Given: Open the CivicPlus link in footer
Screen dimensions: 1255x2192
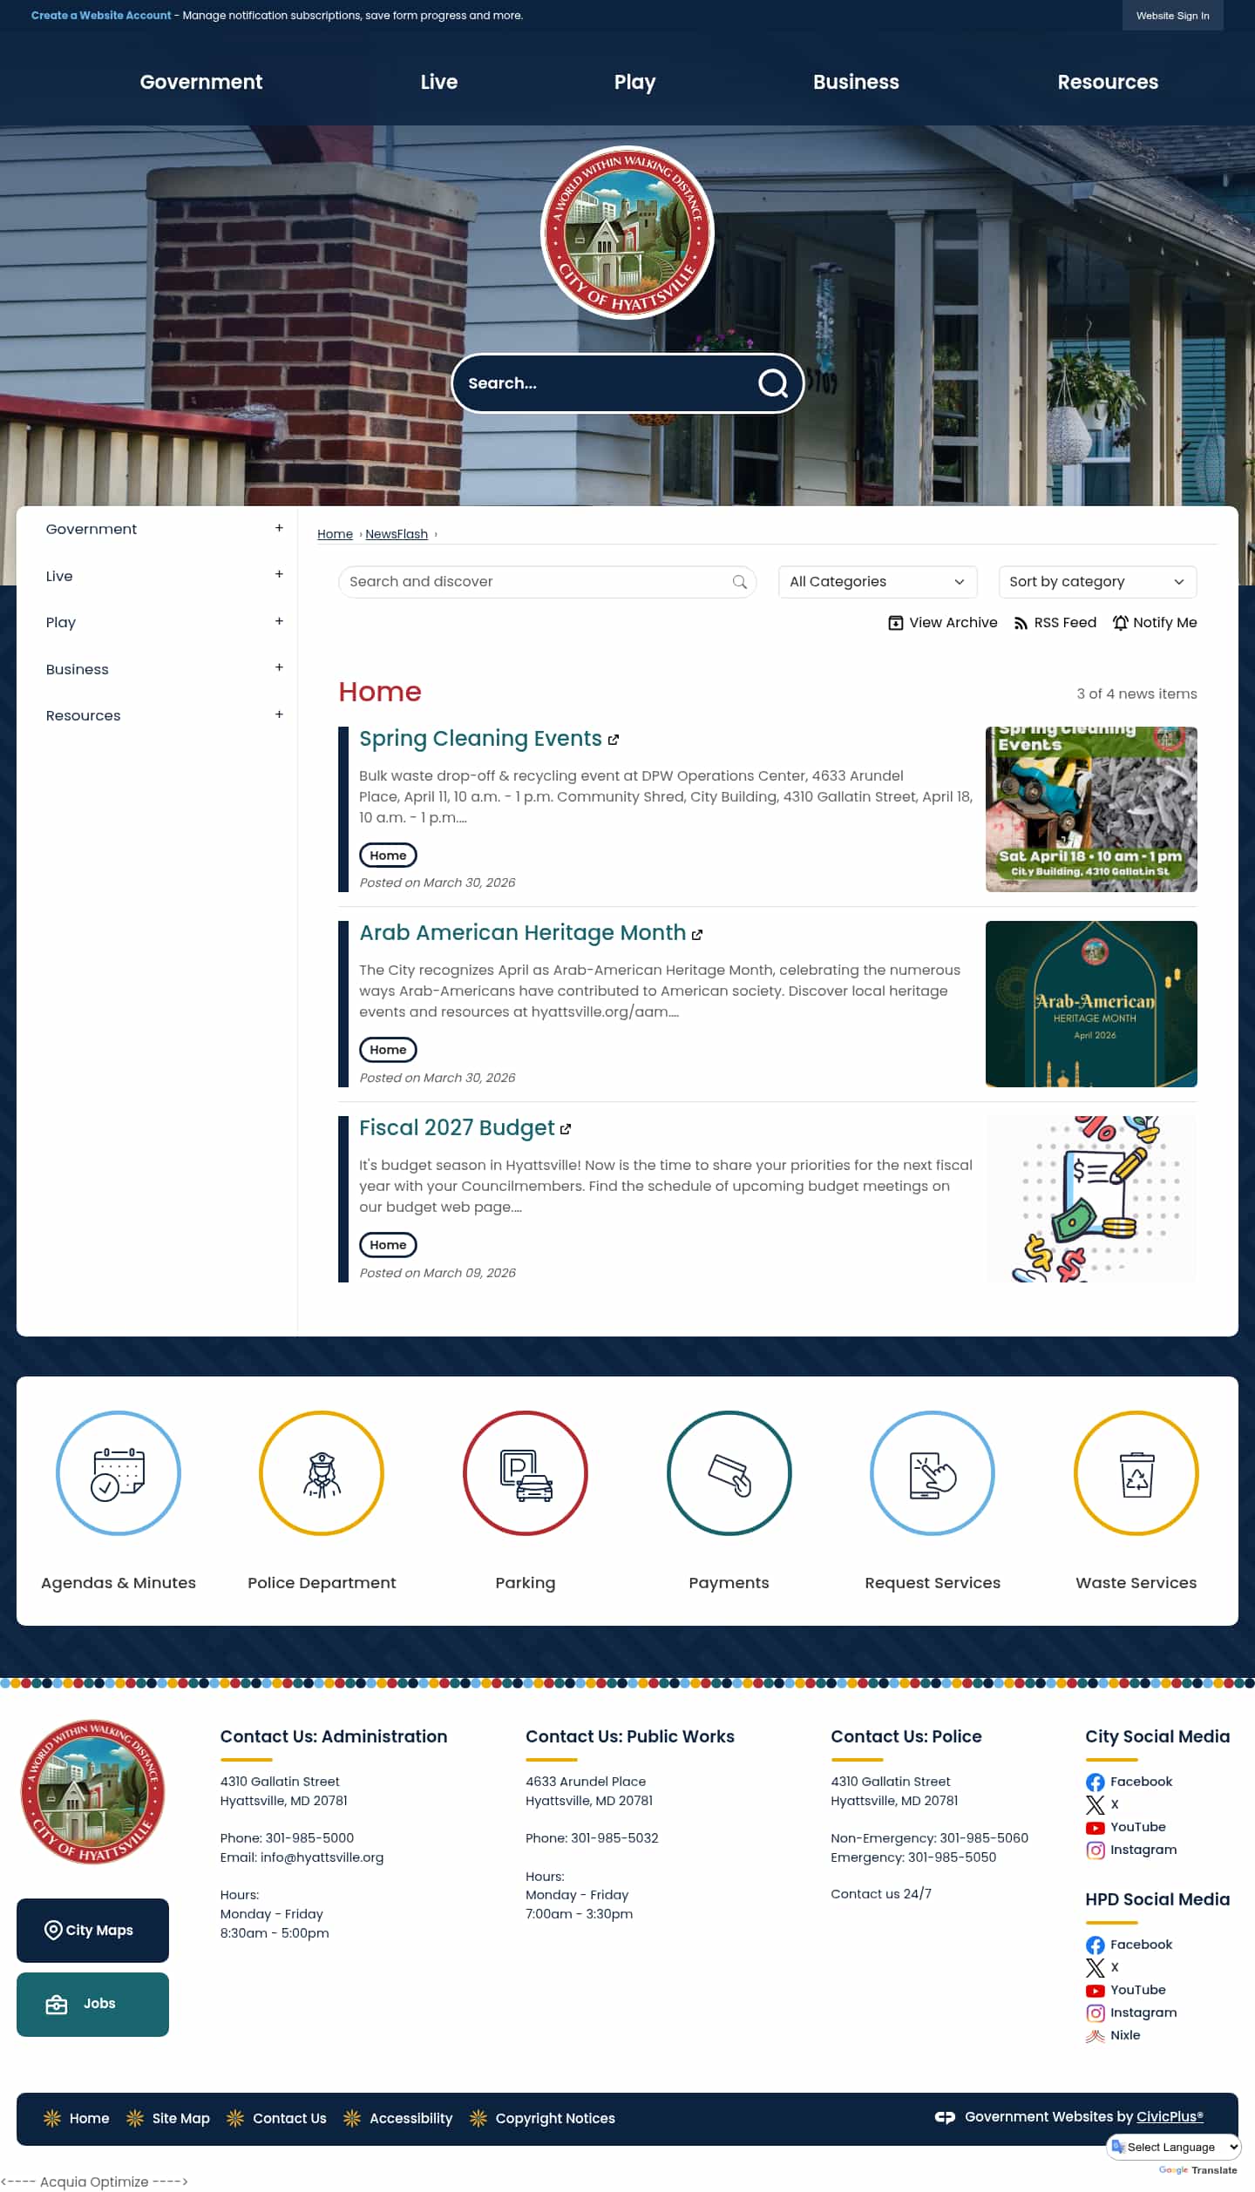Looking at the screenshot, I should click(1170, 2117).
